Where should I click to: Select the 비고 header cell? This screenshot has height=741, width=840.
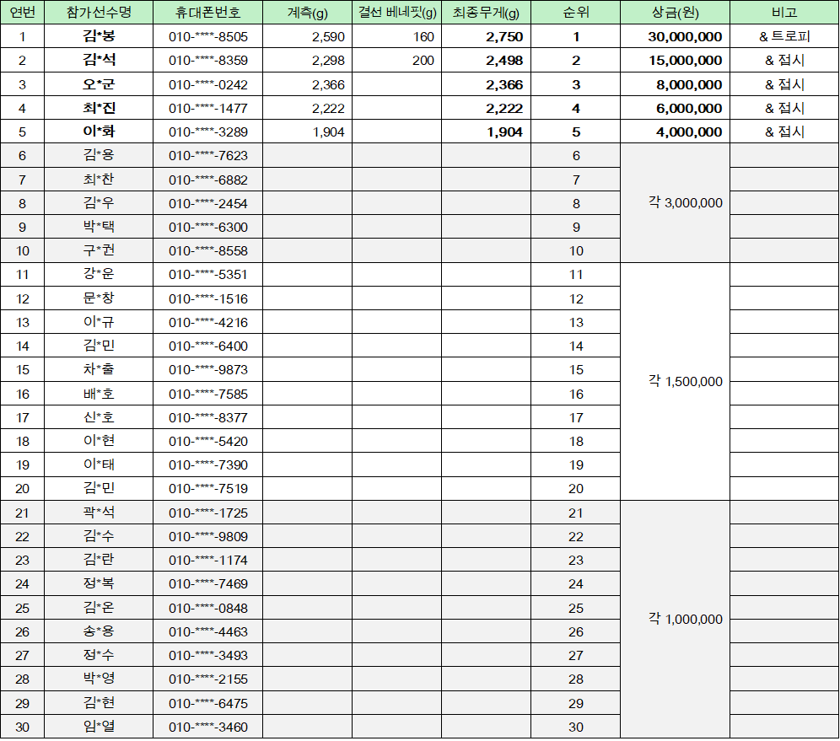783,13
